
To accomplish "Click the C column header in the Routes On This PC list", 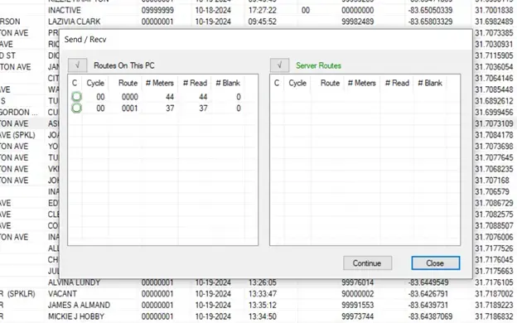I will coord(75,83).
